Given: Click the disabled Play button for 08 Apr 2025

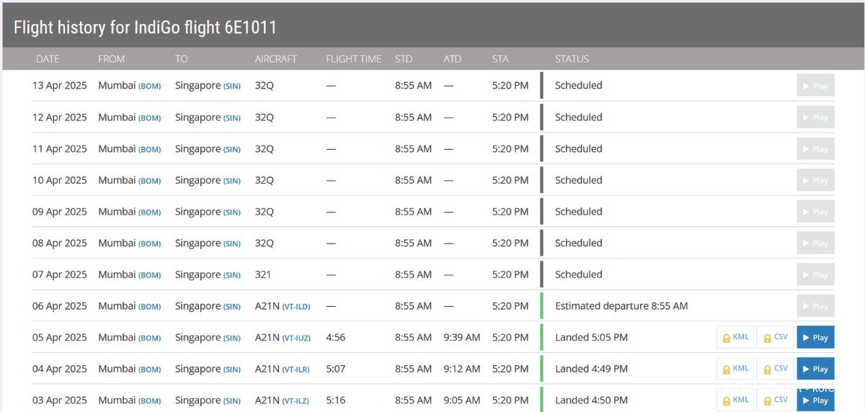Looking at the screenshot, I should (x=815, y=243).
